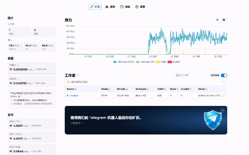Sort workers by 30 min. column

click(122, 89)
